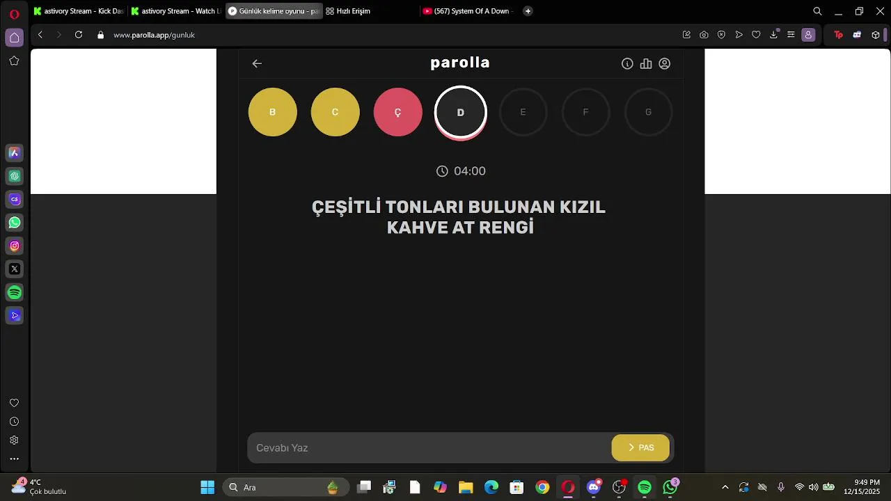Click the clue text ÇEŞİTLİ TONLARI BULUNAN KIZIL
This screenshot has height=501, width=891.
tap(459, 207)
